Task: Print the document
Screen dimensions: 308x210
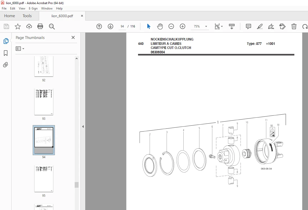Action: point(40,26)
